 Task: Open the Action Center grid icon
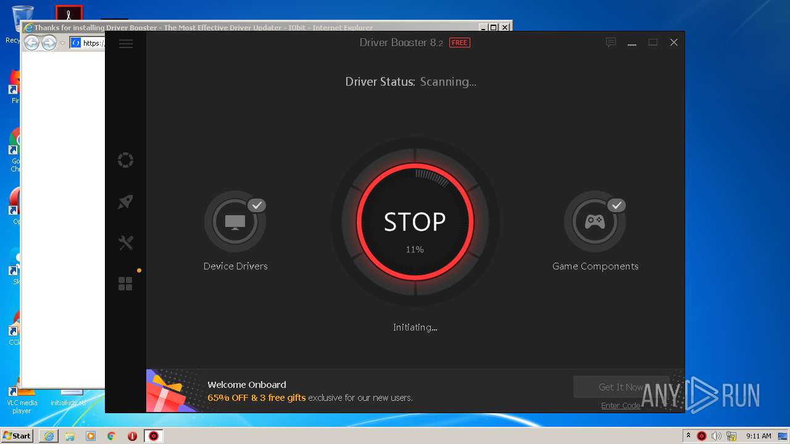[125, 284]
